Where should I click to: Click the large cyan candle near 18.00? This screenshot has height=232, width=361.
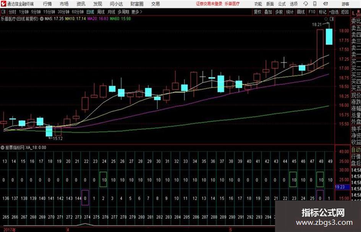329,37
